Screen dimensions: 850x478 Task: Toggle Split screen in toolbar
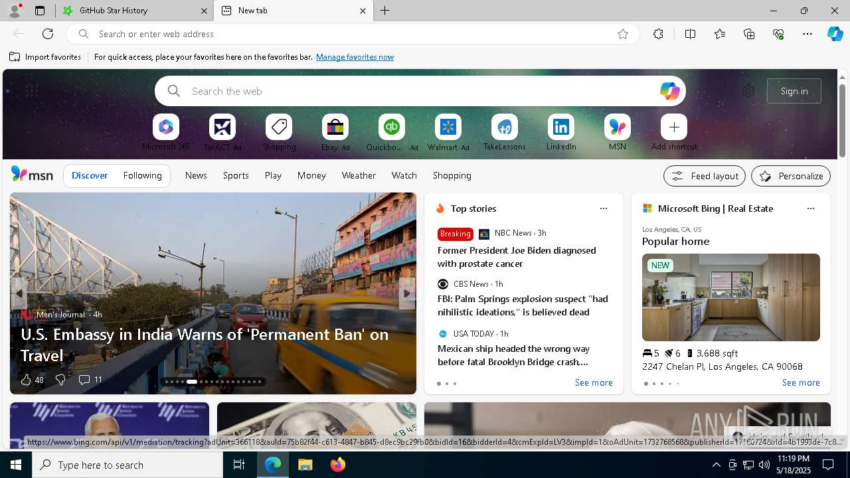coord(690,34)
